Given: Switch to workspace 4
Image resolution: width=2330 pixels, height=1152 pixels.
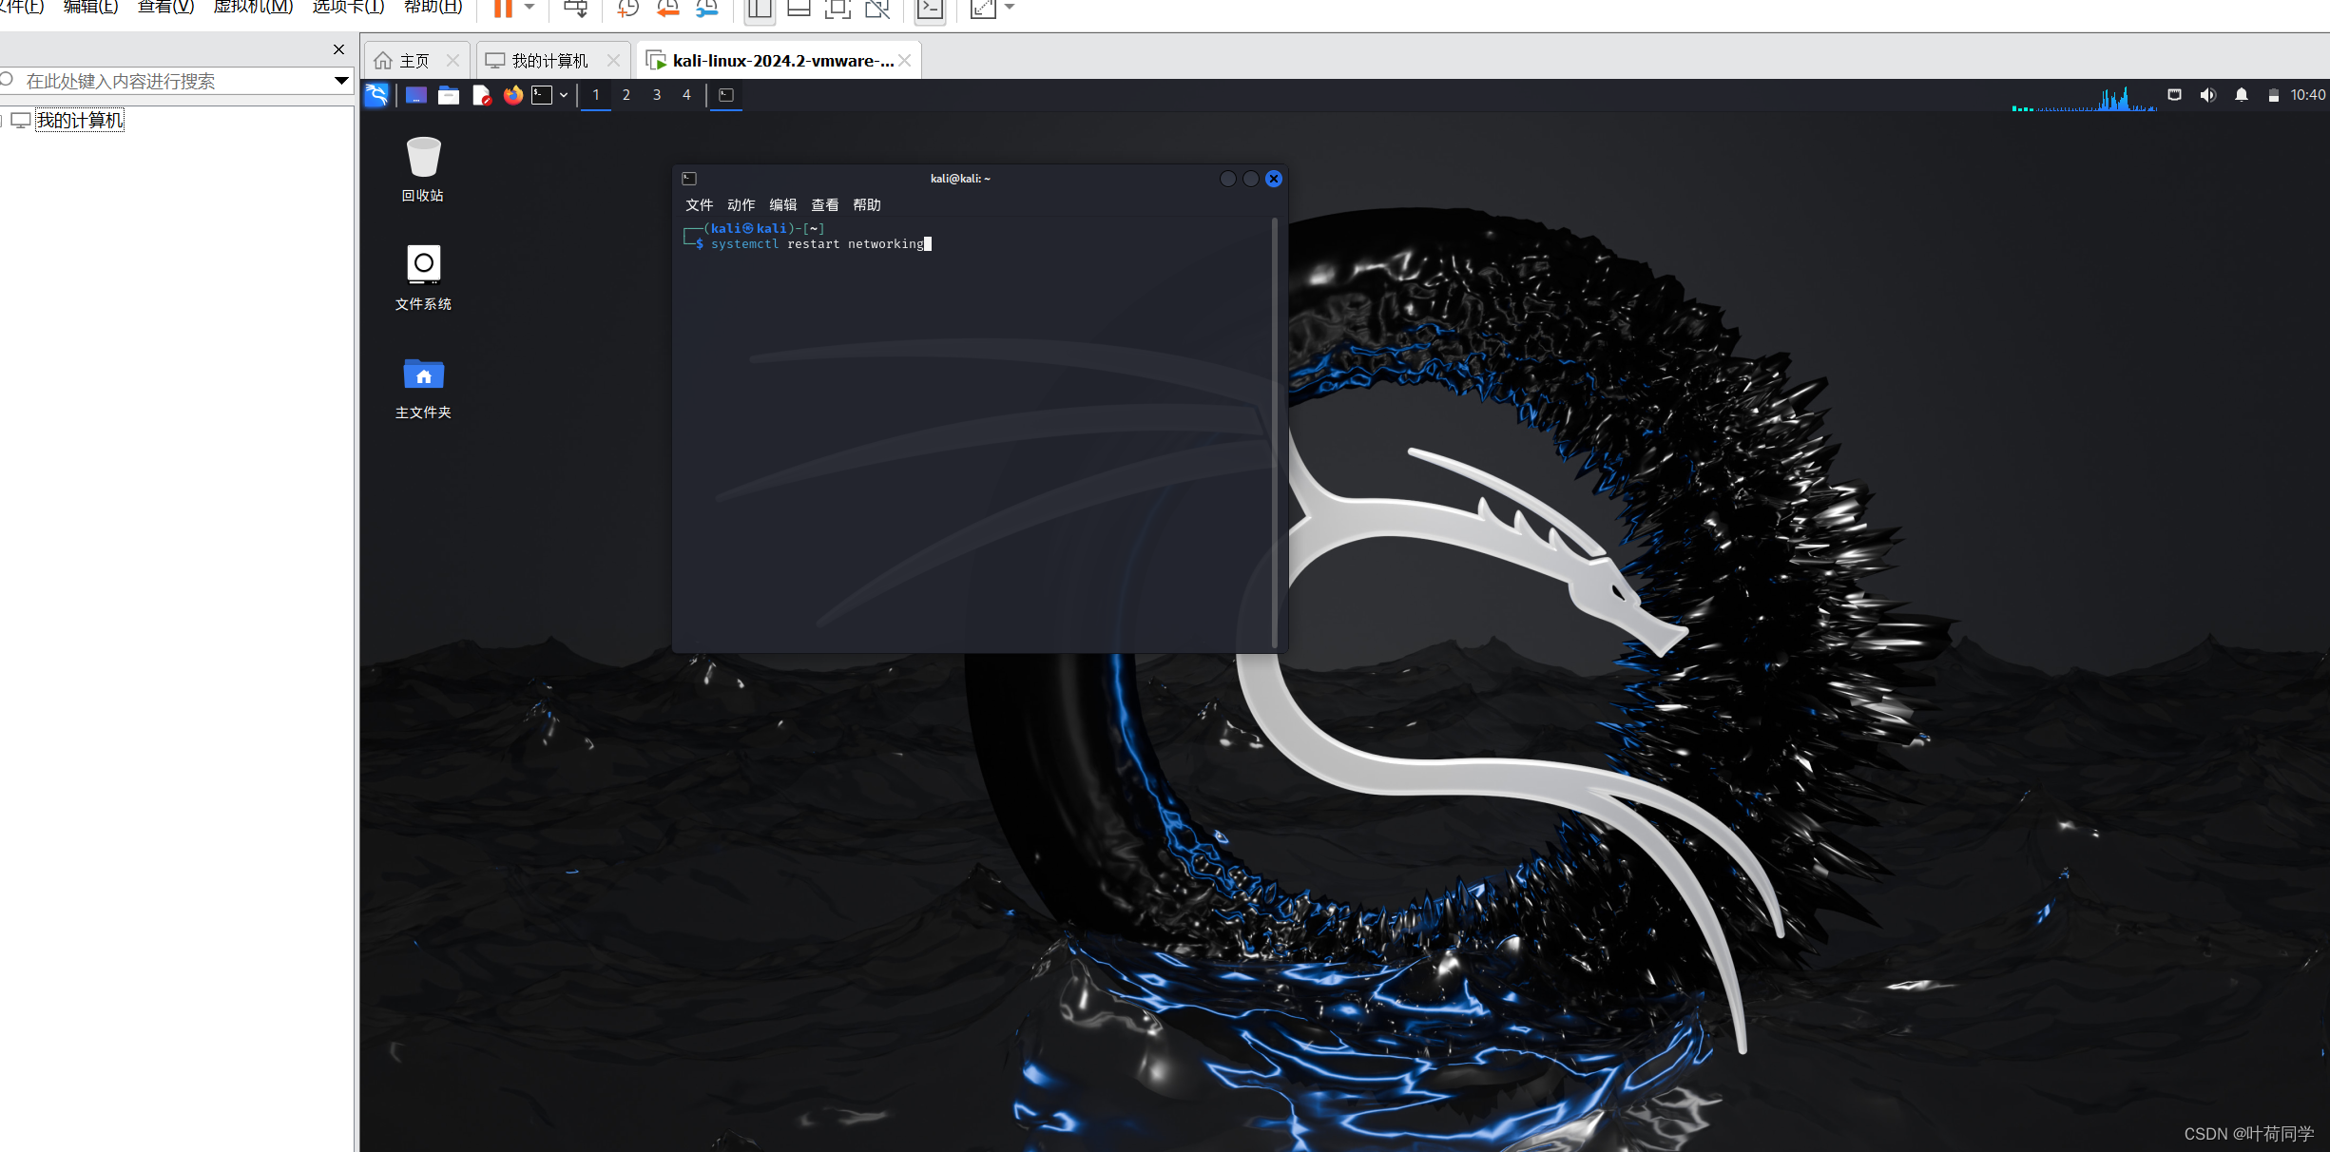Looking at the screenshot, I should [687, 95].
